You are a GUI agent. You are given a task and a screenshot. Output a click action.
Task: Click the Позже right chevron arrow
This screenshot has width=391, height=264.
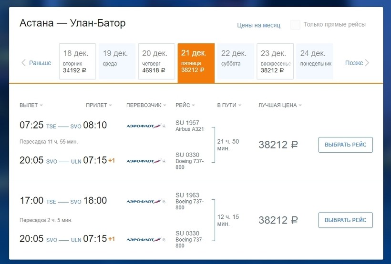(x=367, y=63)
